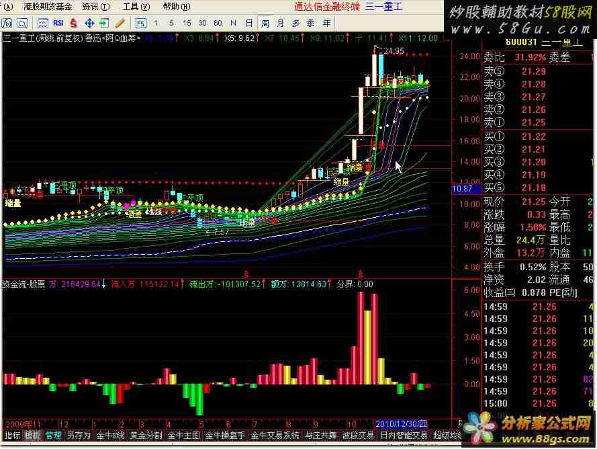This screenshot has width=597, height=449.
Task: Select the 日内智能交易 template tab
Action: [x=404, y=436]
